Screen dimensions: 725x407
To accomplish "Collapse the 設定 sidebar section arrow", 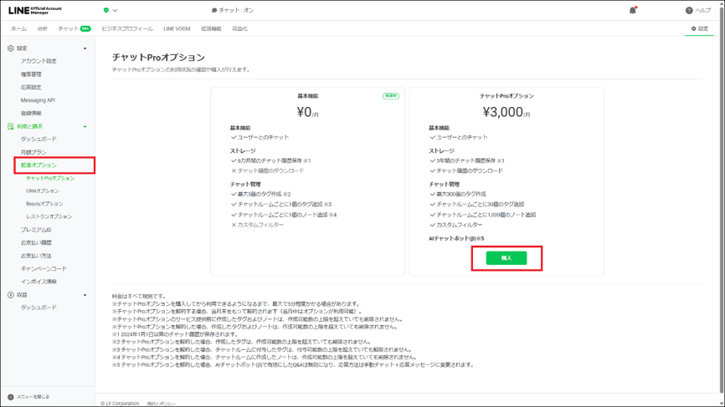I will (x=85, y=48).
